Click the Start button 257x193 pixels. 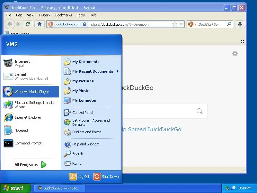click(15, 188)
